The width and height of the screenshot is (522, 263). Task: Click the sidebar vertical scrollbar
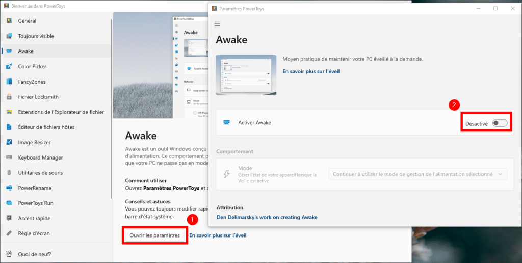pos(111,108)
